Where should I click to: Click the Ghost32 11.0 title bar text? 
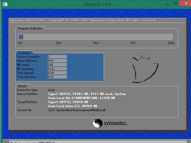pyautogui.click(x=97, y=4)
